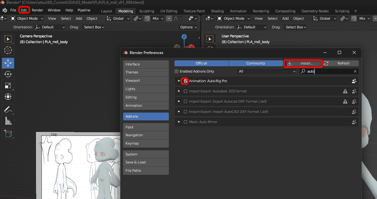The height and width of the screenshot is (199, 377).
Task: Open pivot point dropdown in left header
Action: (137, 18)
